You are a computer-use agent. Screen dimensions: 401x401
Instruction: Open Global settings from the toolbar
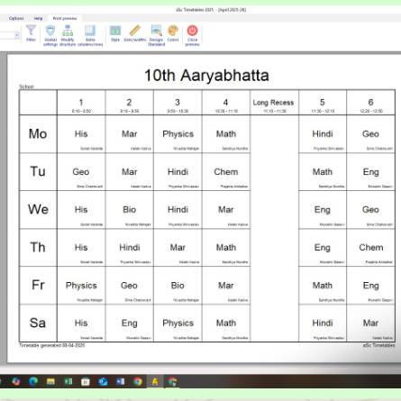(x=50, y=35)
